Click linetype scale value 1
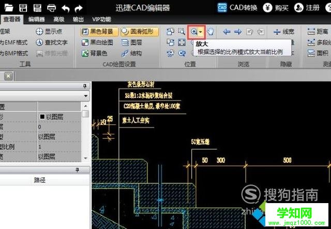This screenshot has height=229, width=331. coord(40,147)
